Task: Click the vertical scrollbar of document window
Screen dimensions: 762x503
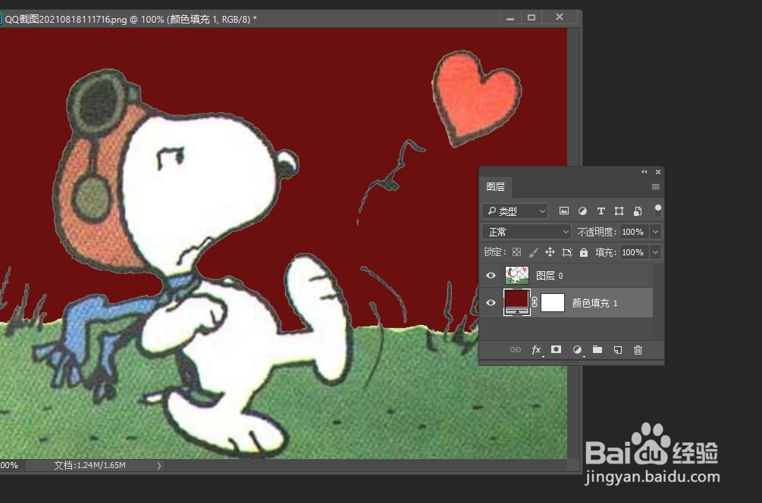Action: (573, 242)
